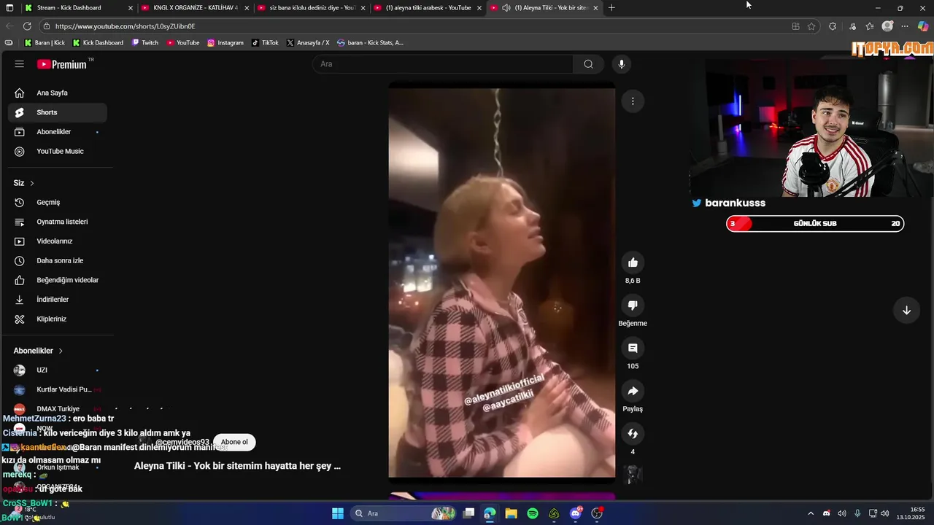Viewport: 934px width, 525px height.
Task: Switch to siz bana kilolu dediniz tab
Action: pos(312,8)
